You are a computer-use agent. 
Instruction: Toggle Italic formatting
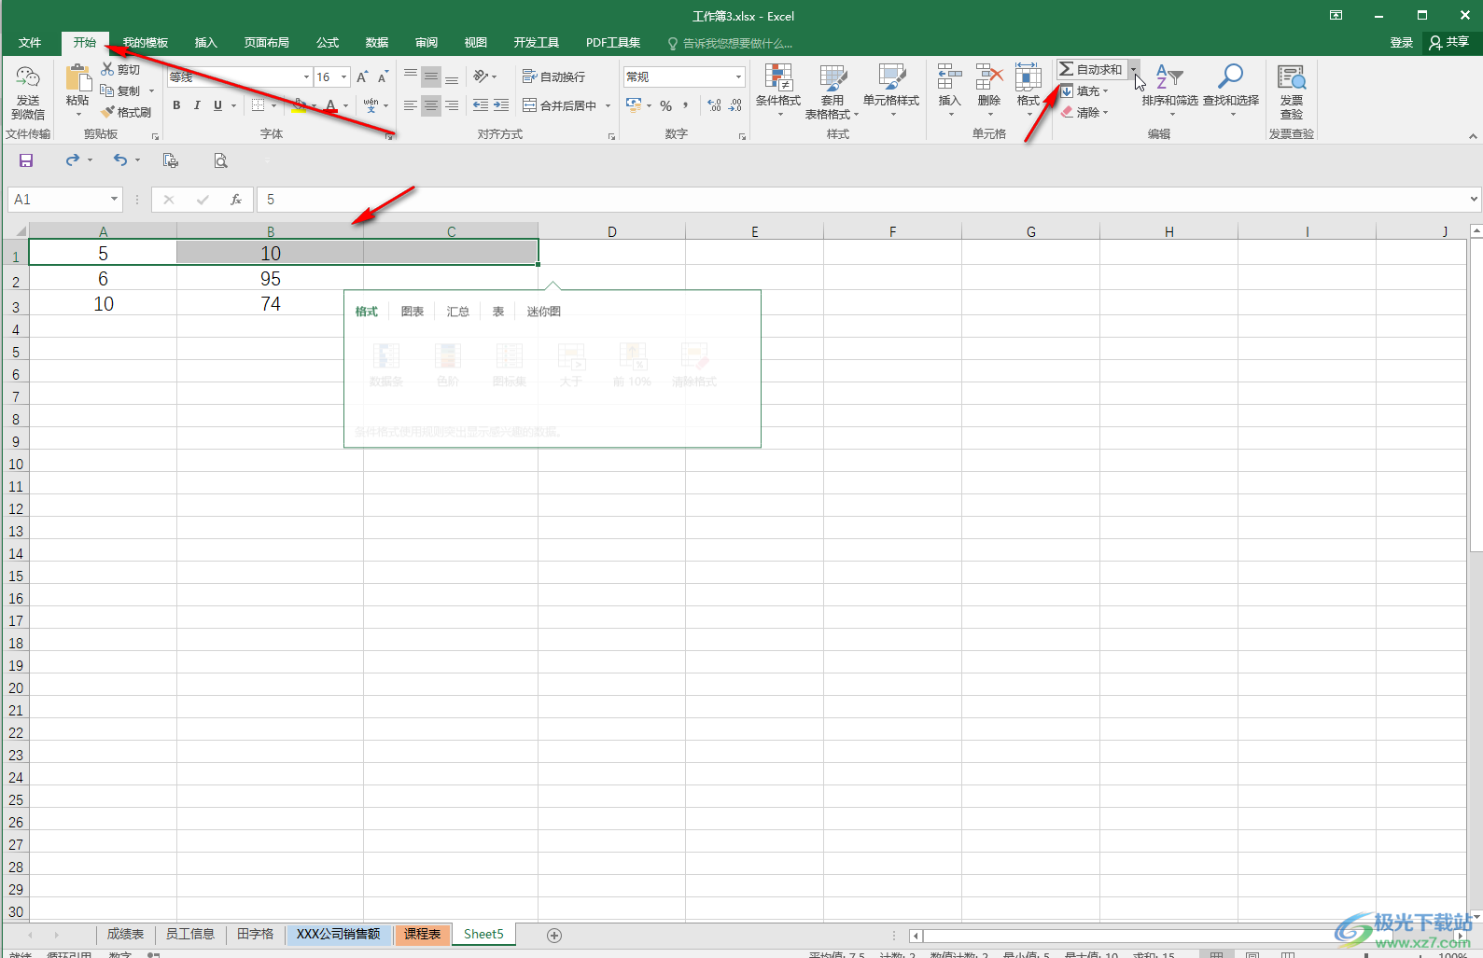tap(197, 105)
